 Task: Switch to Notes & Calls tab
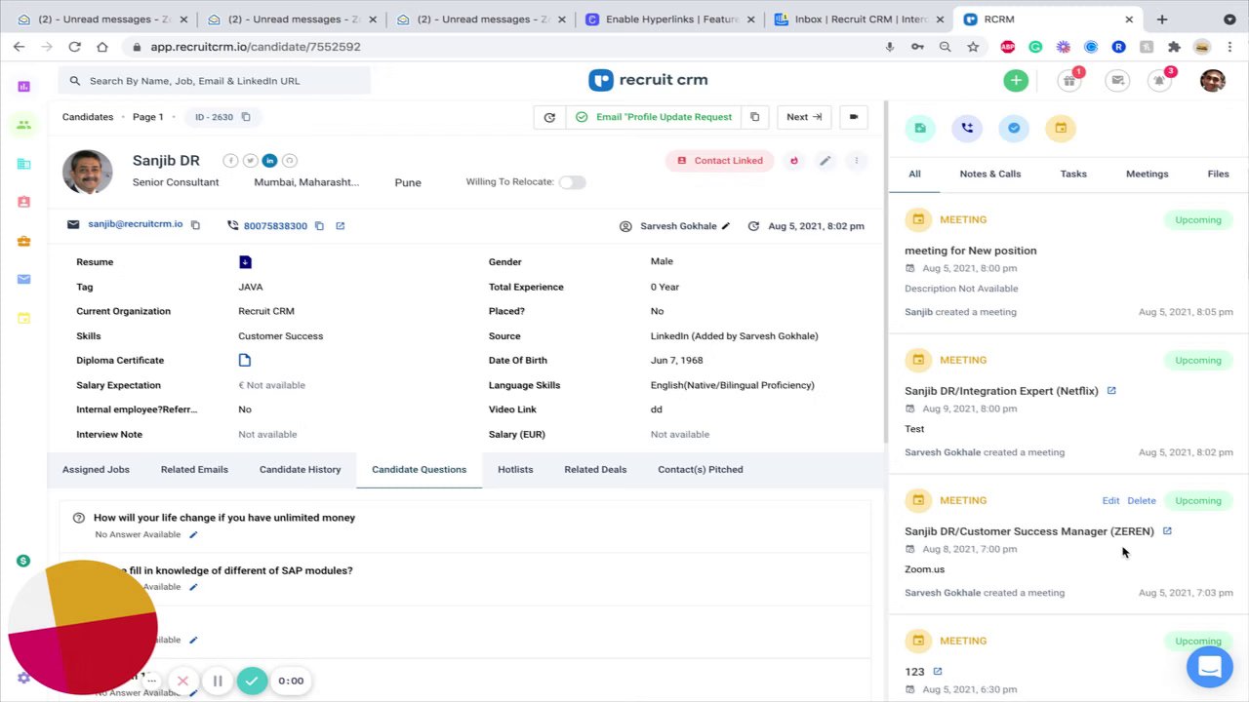[x=990, y=174]
